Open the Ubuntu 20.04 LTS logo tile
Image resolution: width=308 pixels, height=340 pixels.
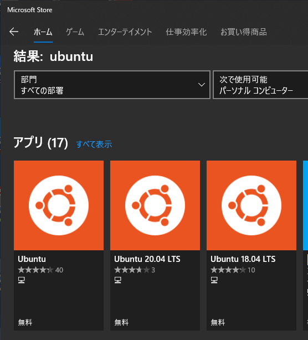[155, 205]
